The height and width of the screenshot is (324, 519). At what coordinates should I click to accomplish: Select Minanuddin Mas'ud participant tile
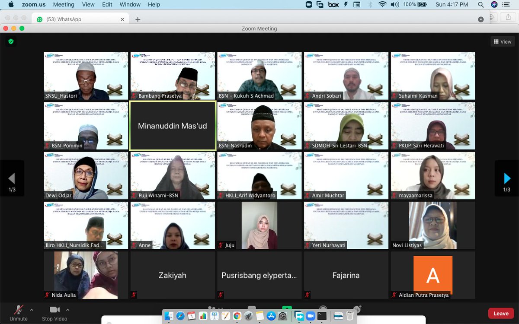coord(173,126)
